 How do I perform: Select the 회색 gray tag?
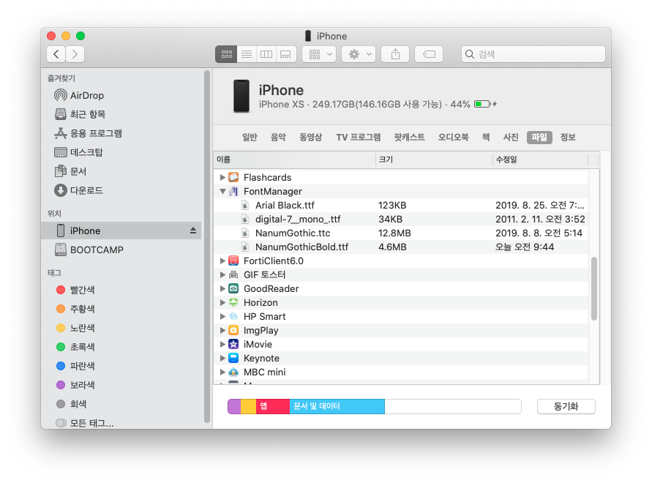tap(121, 404)
